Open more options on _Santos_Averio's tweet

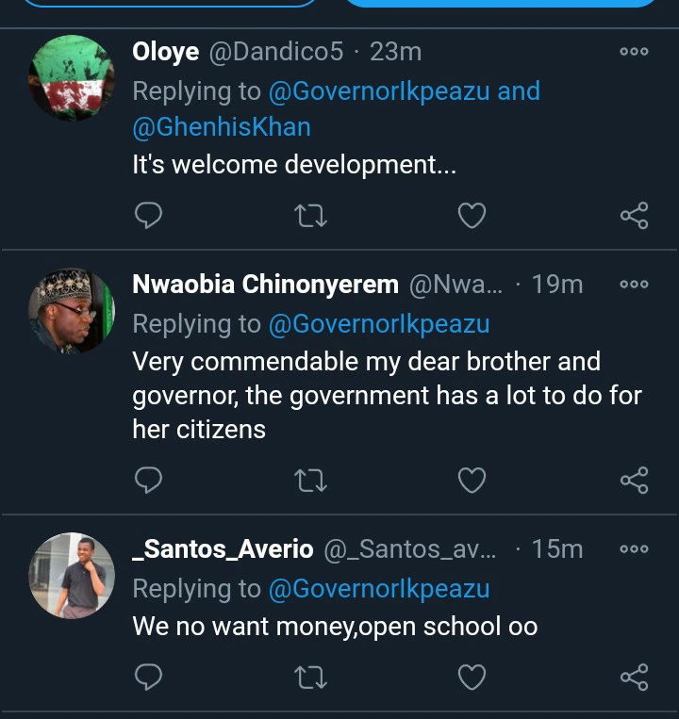coord(634,548)
